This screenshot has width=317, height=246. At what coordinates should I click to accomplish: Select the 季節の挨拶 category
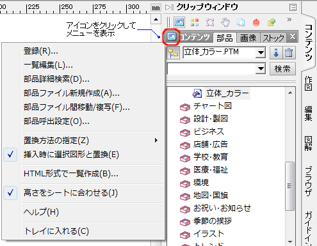pyautogui.click(x=213, y=221)
